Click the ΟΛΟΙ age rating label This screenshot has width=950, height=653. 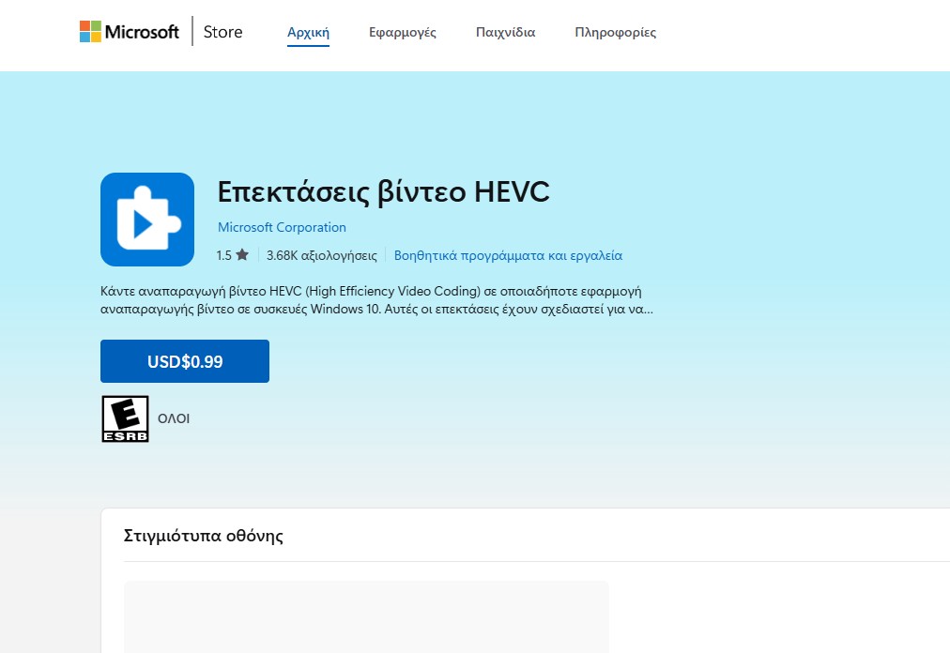[174, 418]
